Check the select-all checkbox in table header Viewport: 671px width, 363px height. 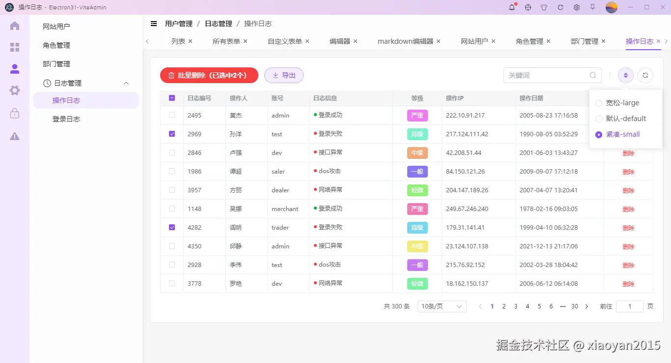pyautogui.click(x=171, y=98)
